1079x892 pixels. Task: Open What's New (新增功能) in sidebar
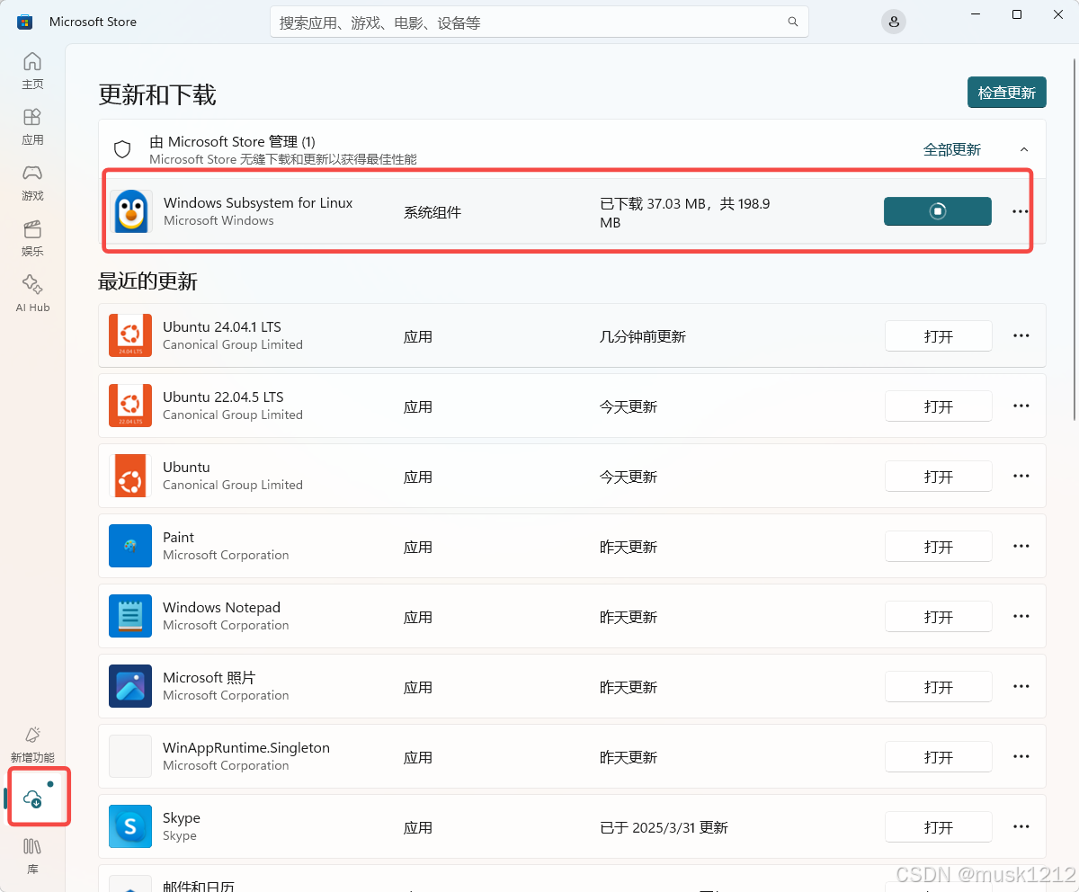coord(32,744)
